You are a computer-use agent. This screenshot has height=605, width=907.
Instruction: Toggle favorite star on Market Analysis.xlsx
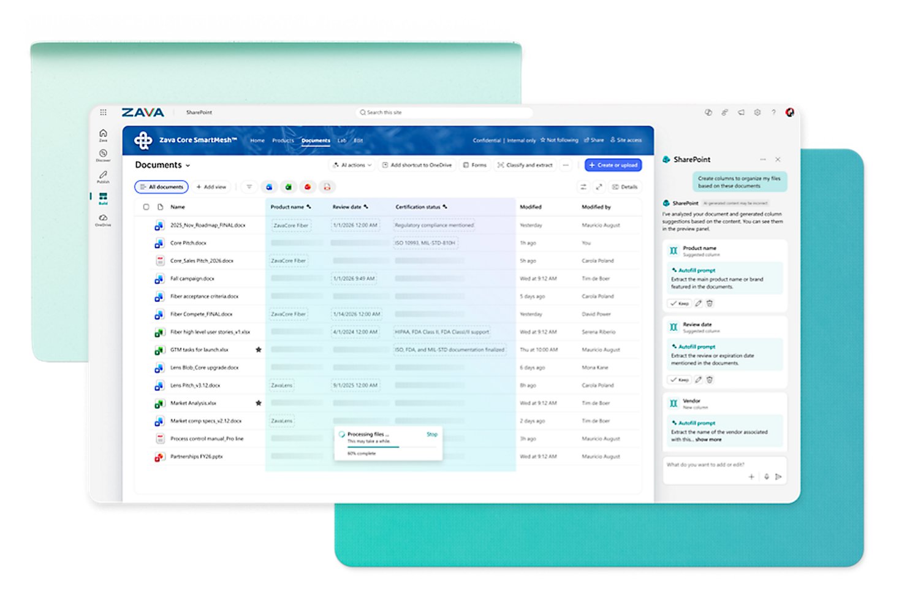259,403
